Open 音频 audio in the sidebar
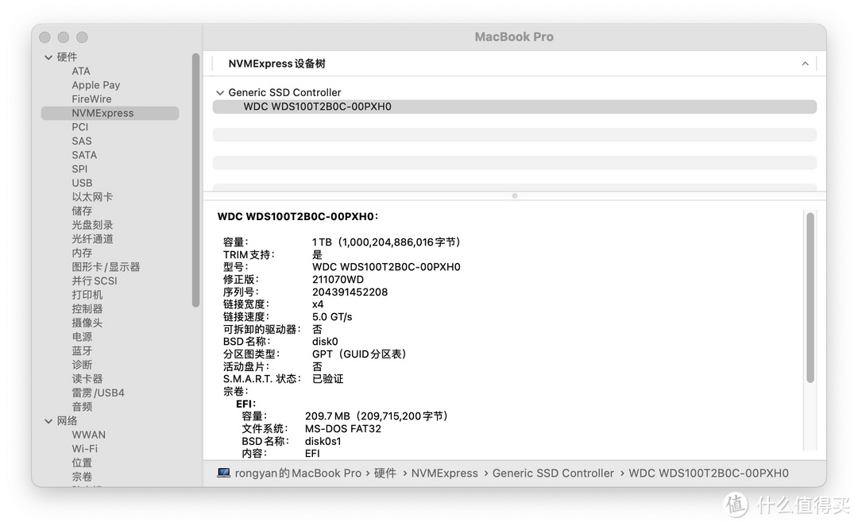 [x=82, y=407]
